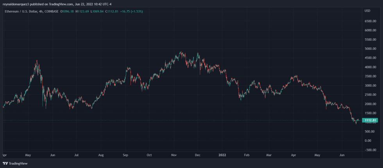Click the green 1112.81 current price tag
Image resolution: width=383 pixels, height=168 pixels.
tap(370, 120)
